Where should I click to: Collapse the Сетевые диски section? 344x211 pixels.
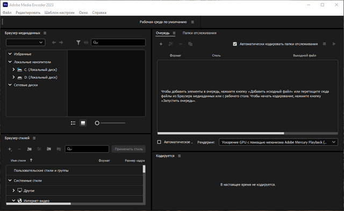(x=10, y=85)
